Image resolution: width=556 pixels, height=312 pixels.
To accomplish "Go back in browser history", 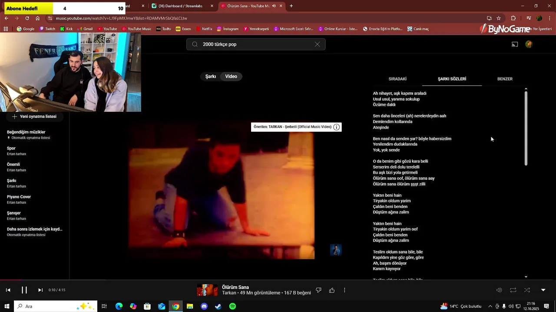I will click(x=7, y=18).
